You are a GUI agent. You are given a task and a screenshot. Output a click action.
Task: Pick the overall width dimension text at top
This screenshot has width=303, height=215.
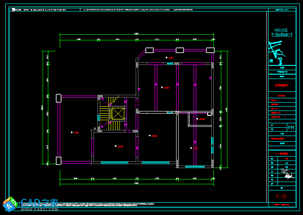[x=137, y=33]
